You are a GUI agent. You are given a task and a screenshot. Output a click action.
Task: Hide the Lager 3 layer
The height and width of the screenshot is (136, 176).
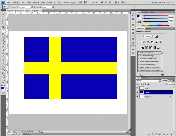click(137, 88)
